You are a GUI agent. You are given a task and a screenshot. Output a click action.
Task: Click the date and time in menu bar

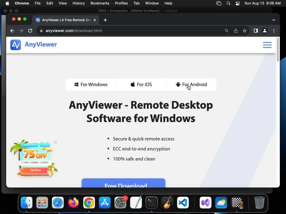point(263,3)
